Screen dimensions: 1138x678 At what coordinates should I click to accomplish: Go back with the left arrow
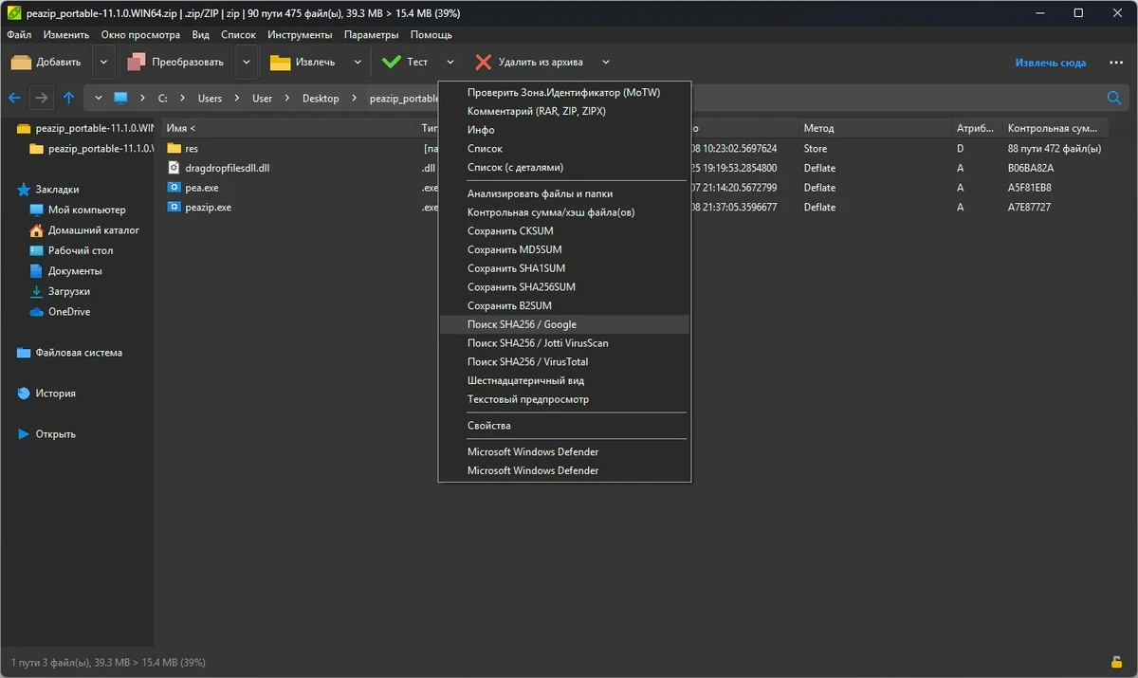(x=14, y=98)
